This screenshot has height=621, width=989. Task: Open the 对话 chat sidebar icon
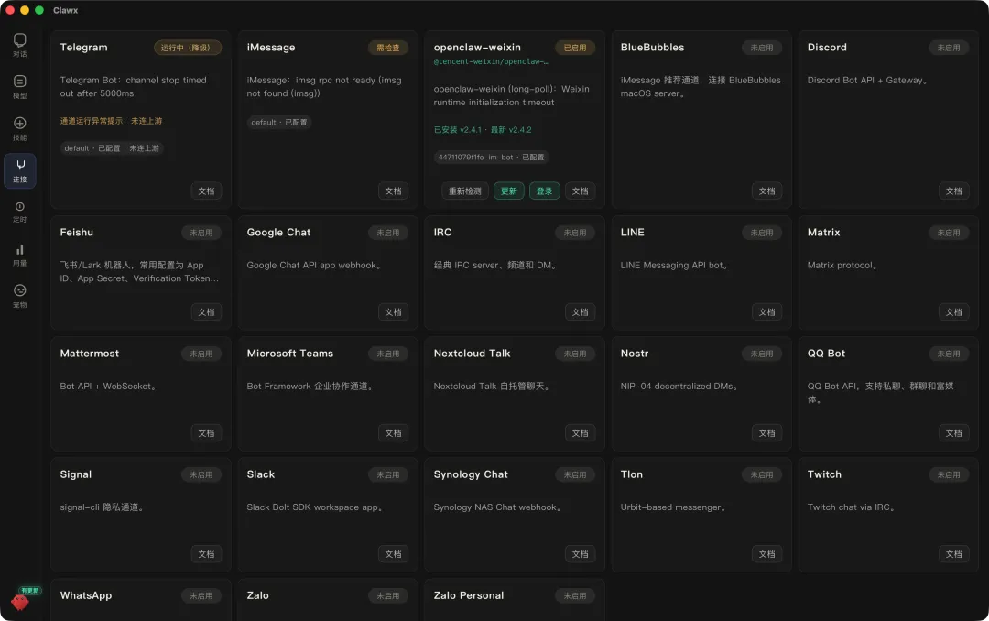coord(19,45)
